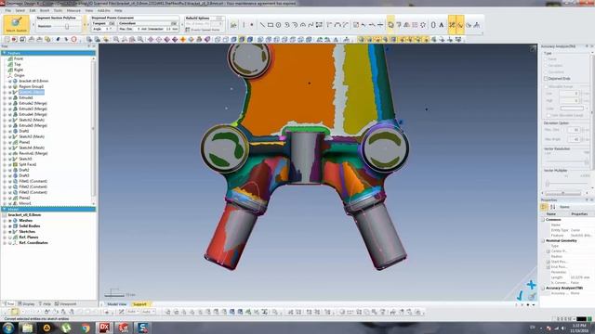Switch to the Support tab
Viewport: 595px width, 334px height.
[139, 304]
